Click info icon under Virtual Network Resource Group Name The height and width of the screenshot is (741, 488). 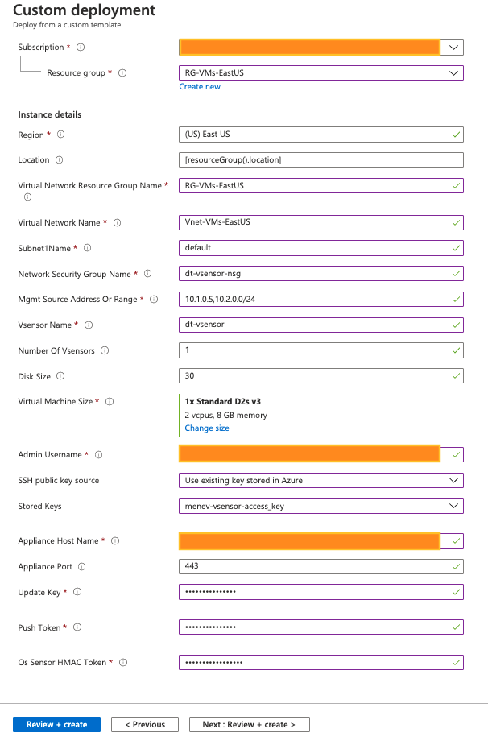[28, 197]
